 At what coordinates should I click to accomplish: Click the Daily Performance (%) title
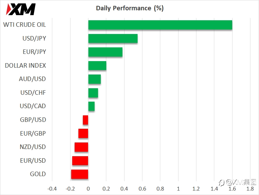click(130, 8)
